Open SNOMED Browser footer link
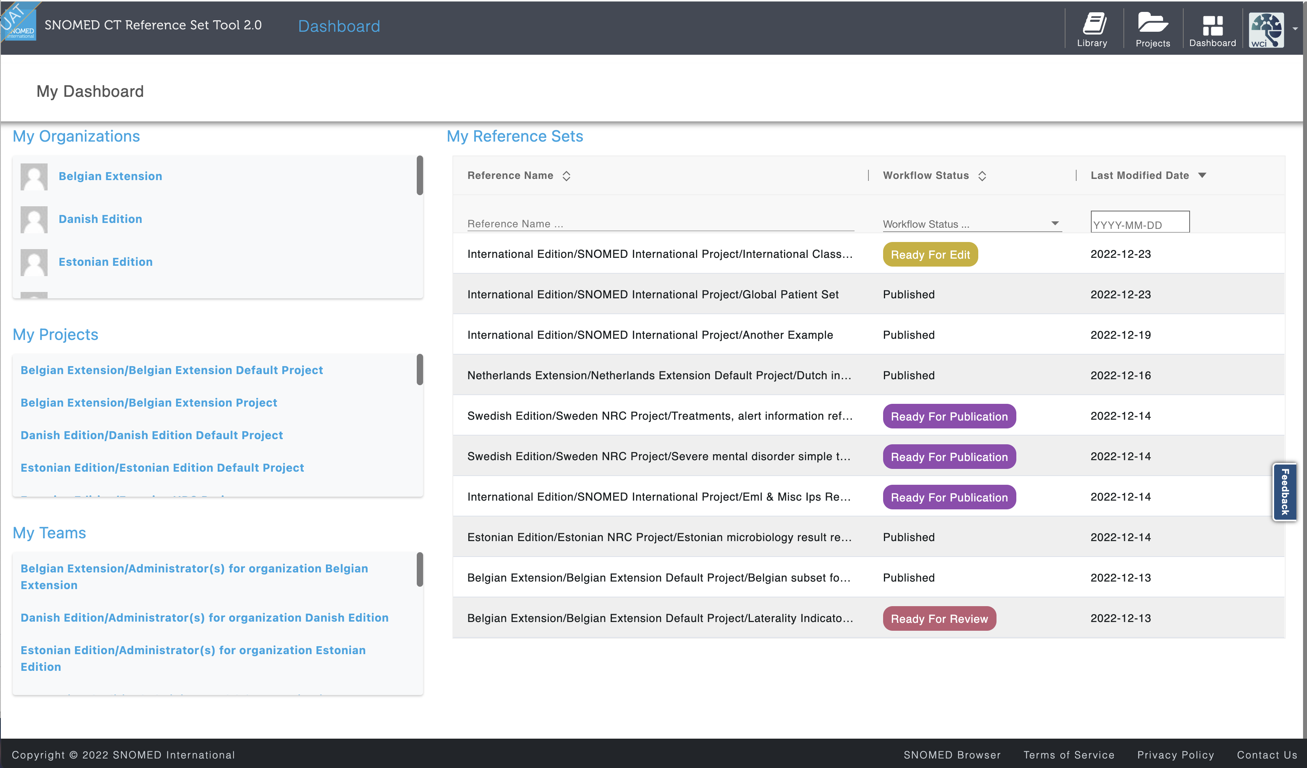The width and height of the screenshot is (1307, 768). click(952, 755)
